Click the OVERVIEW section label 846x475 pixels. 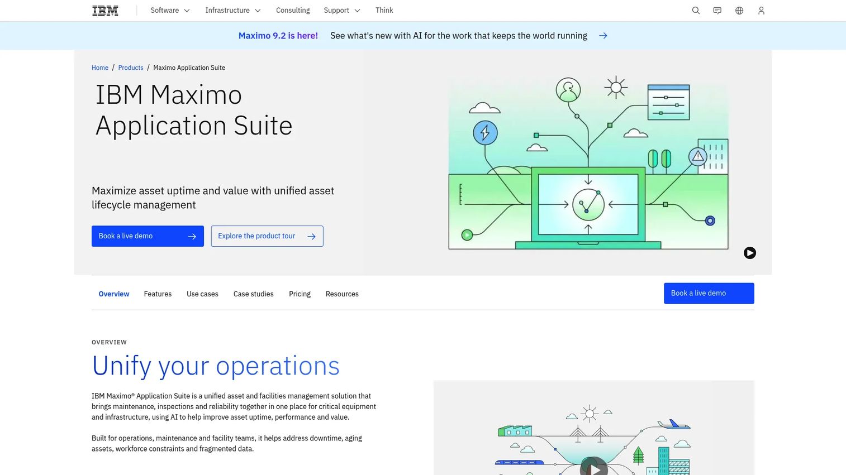click(110, 342)
